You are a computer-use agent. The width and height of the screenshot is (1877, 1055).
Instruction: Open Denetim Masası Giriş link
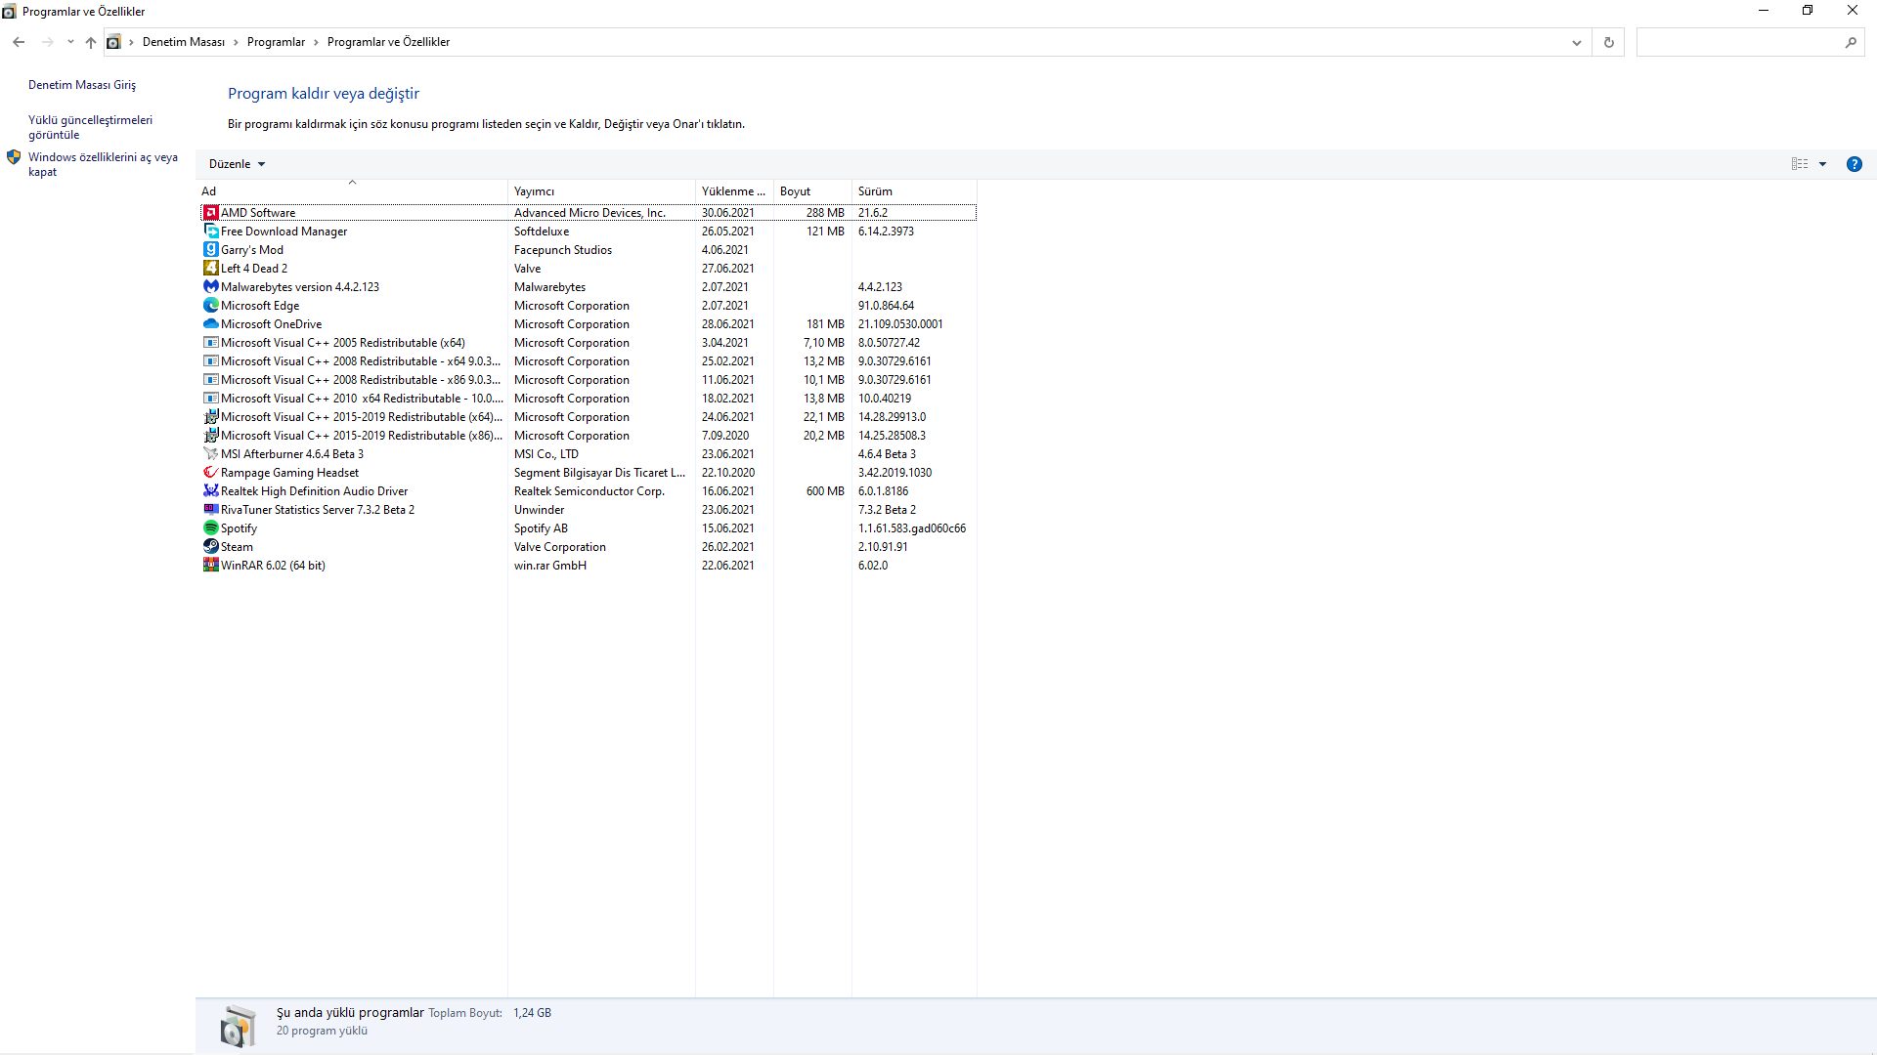click(x=82, y=85)
